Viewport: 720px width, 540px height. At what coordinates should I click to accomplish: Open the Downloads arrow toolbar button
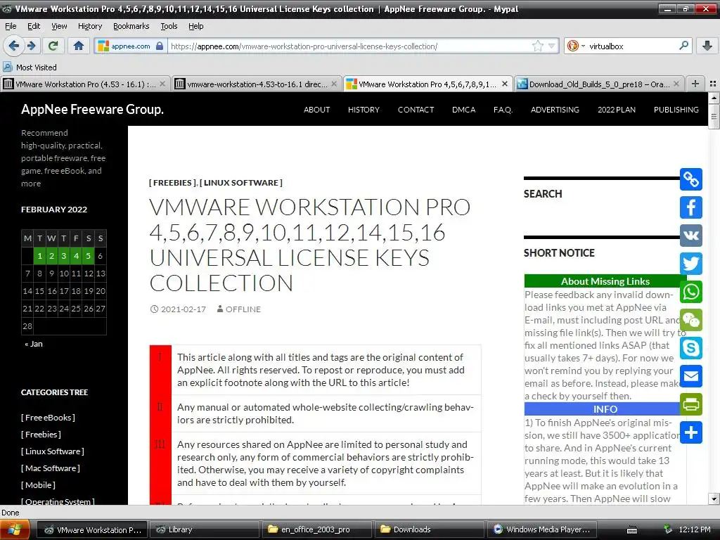coord(707,46)
